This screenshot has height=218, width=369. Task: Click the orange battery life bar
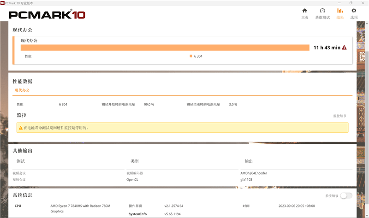click(x=165, y=47)
